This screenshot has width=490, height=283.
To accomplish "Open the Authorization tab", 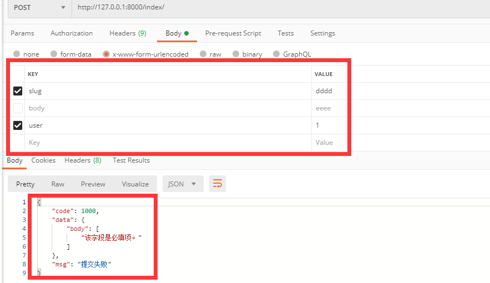I will pos(72,33).
